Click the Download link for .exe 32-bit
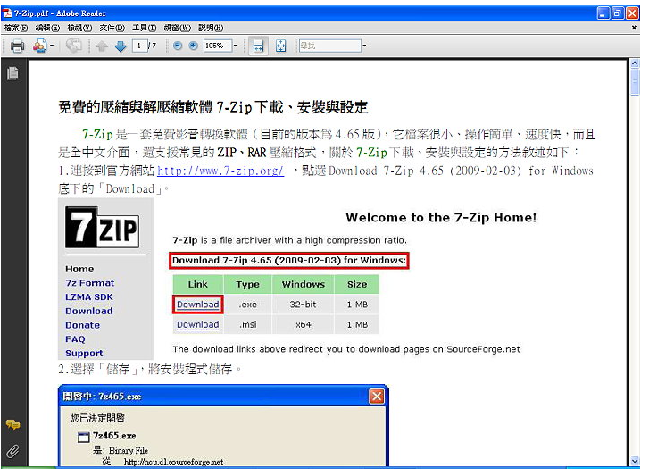The height and width of the screenshot is (476, 649). pos(198,305)
